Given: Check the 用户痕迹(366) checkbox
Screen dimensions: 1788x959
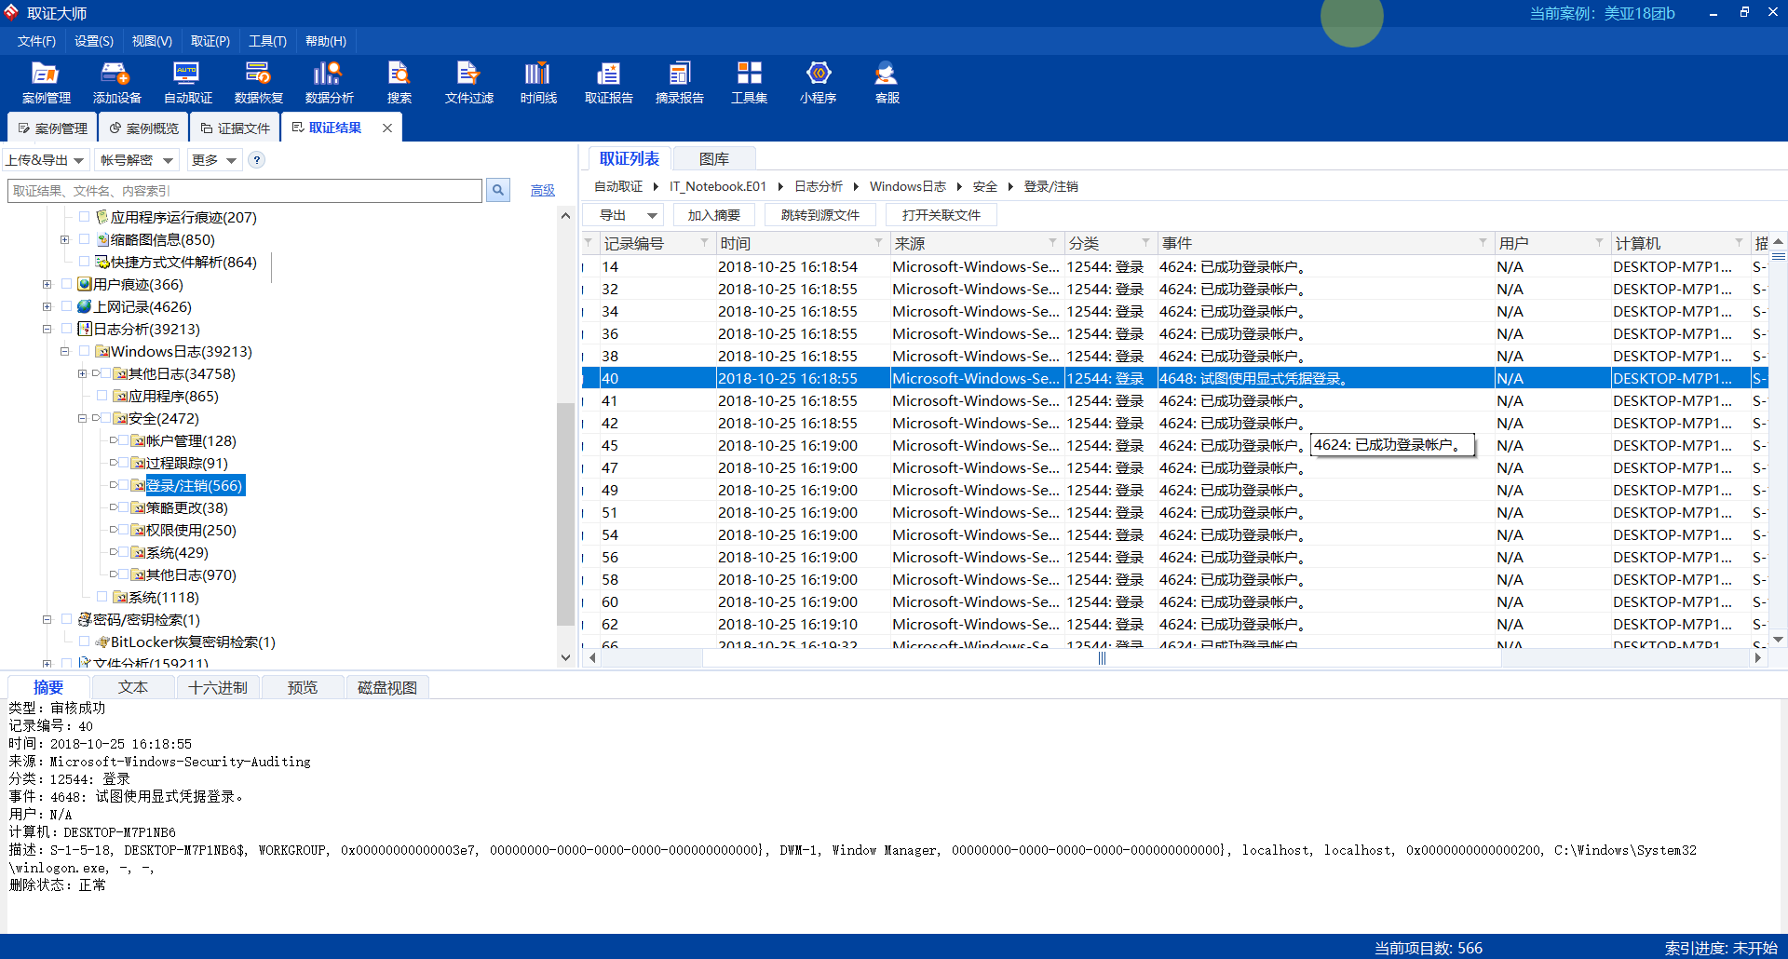Looking at the screenshot, I should [67, 284].
